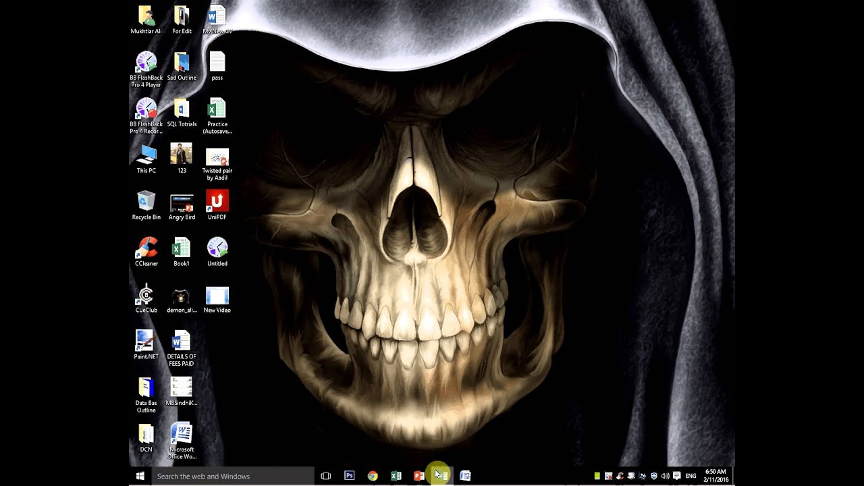Open the Mukhtiar Ali user folder
Viewport: 864px width, 486px height.
coord(146,20)
